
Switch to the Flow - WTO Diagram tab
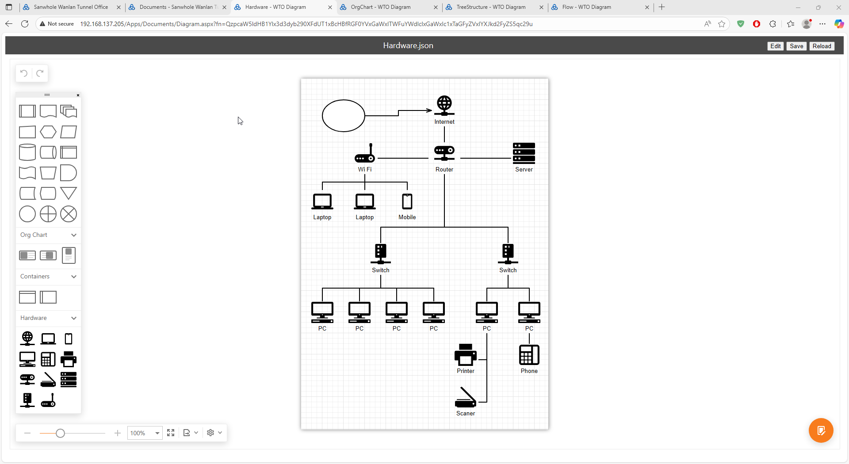pos(586,7)
